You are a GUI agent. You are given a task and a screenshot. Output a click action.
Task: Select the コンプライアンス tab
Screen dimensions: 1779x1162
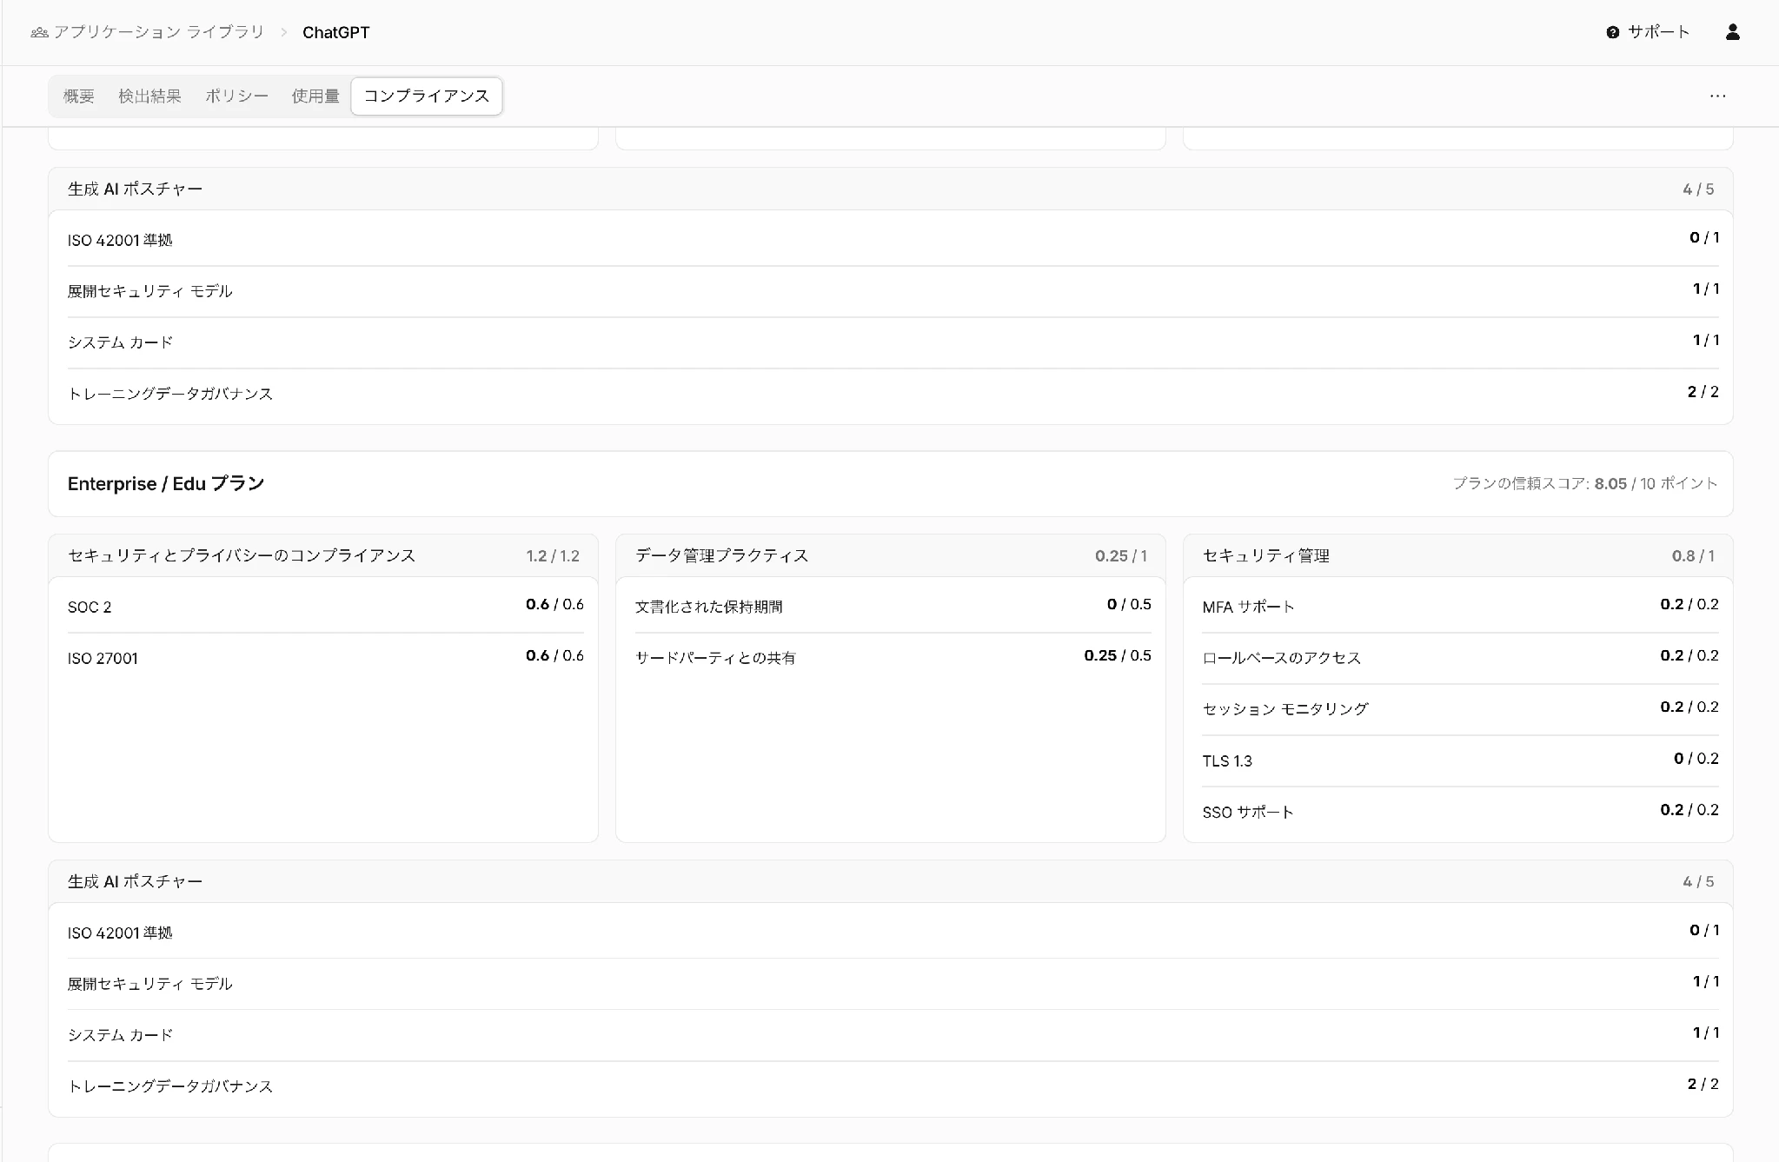tap(426, 96)
